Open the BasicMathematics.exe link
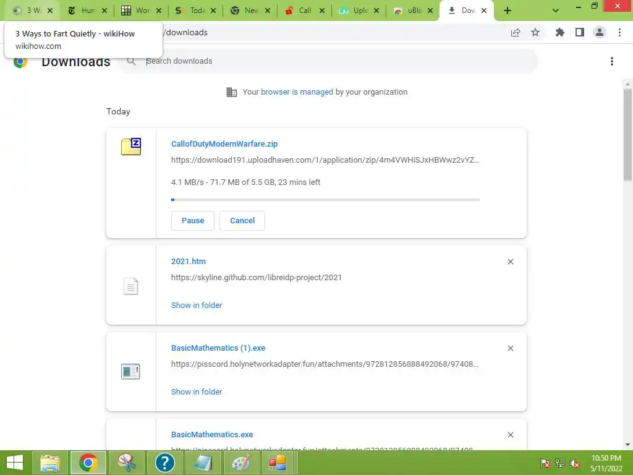The width and height of the screenshot is (633, 475). pos(213,435)
